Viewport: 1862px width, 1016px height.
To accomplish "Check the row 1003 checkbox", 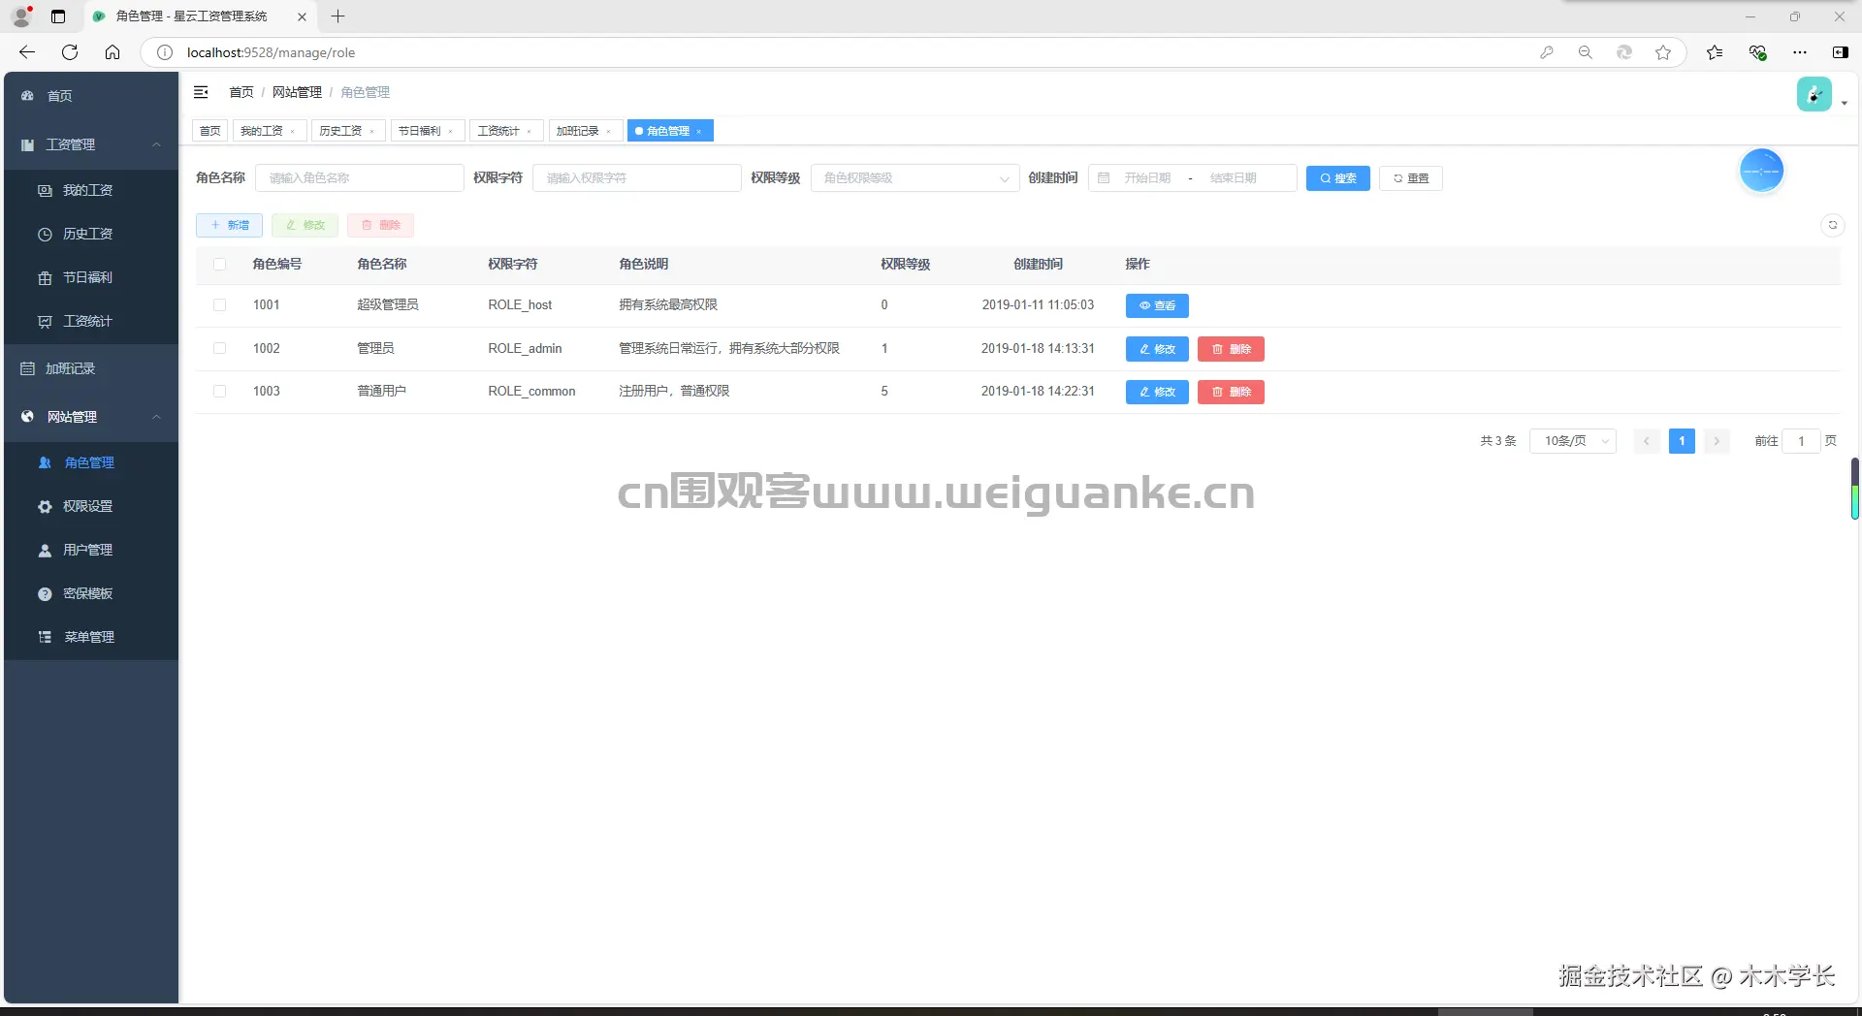I will [x=220, y=392].
